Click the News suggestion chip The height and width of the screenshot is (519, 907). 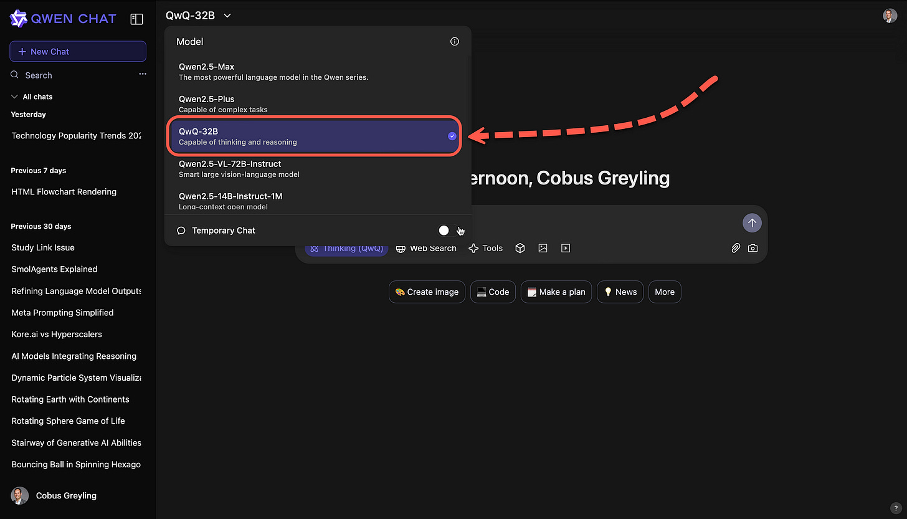pos(620,292)
